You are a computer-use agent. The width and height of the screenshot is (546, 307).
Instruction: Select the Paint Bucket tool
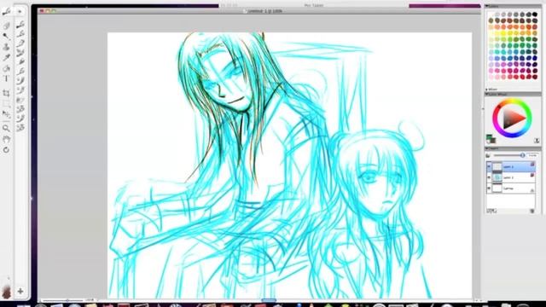click(6, 68)
